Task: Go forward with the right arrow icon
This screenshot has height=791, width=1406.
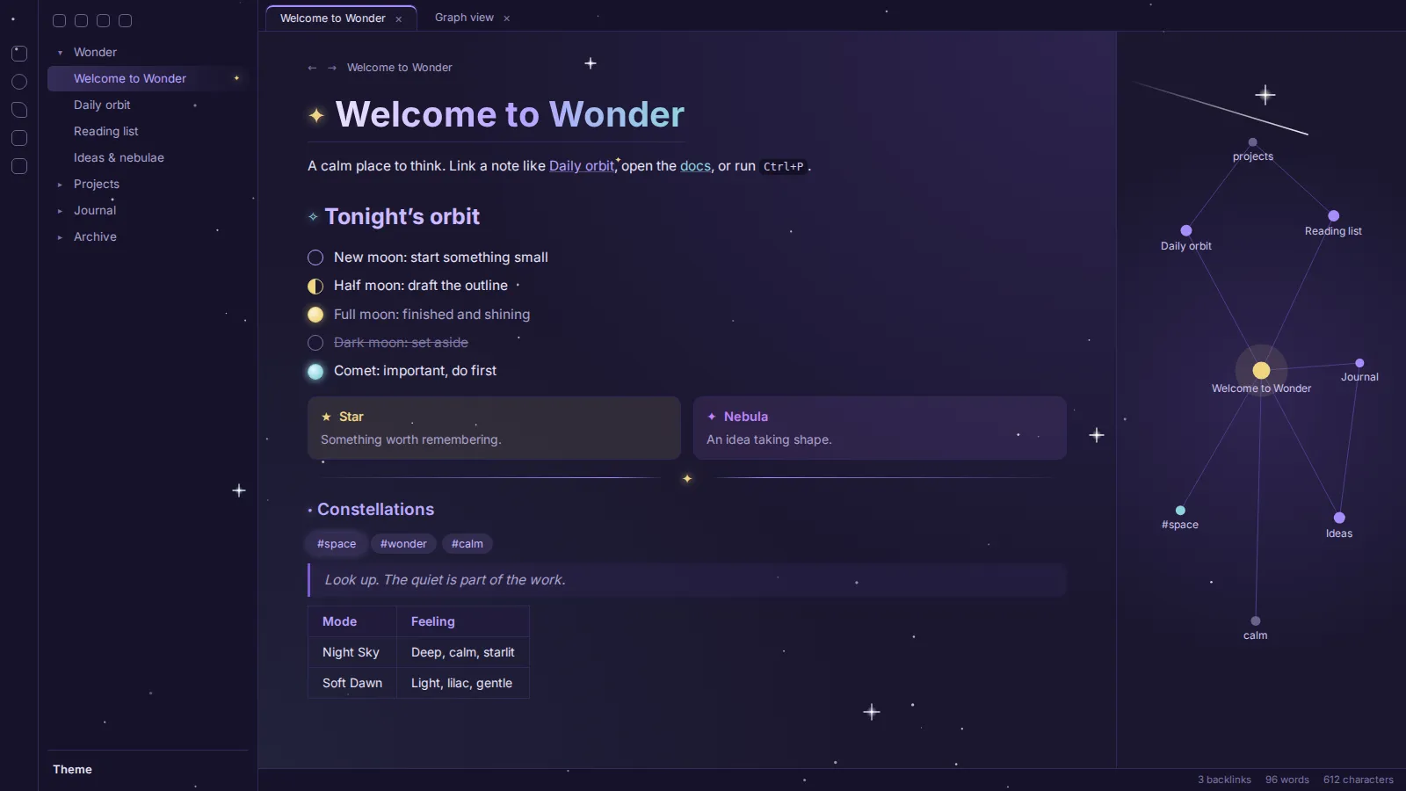Action: 332,68
